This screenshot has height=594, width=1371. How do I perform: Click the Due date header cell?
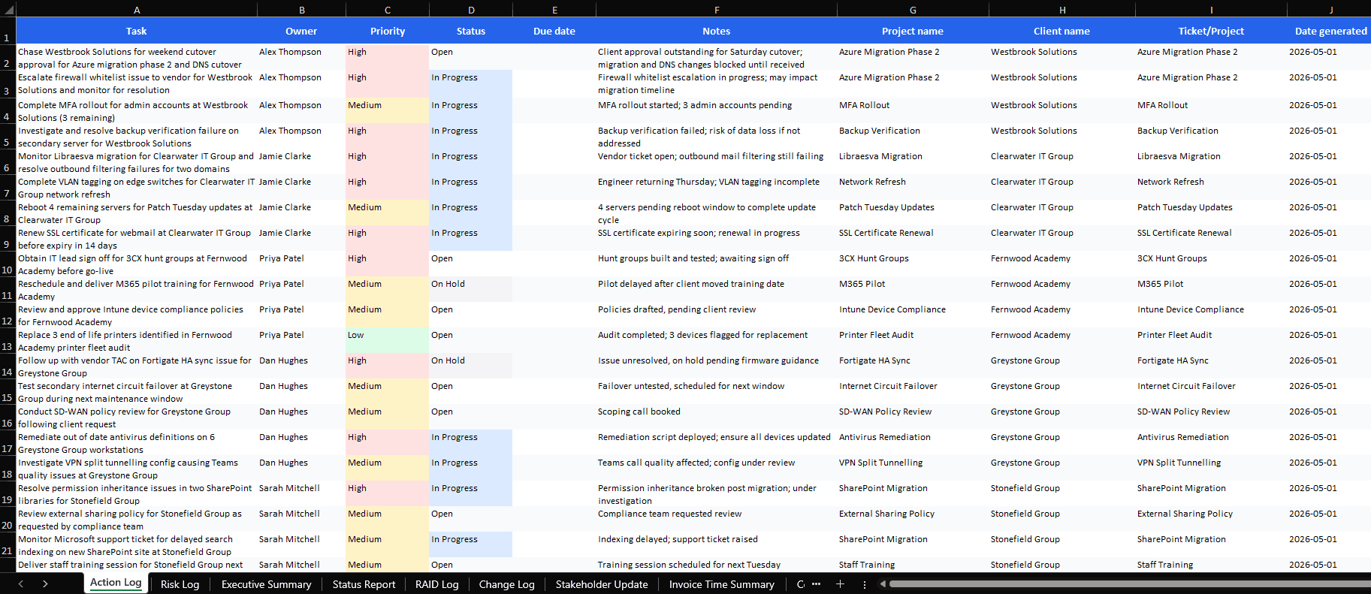554,31
